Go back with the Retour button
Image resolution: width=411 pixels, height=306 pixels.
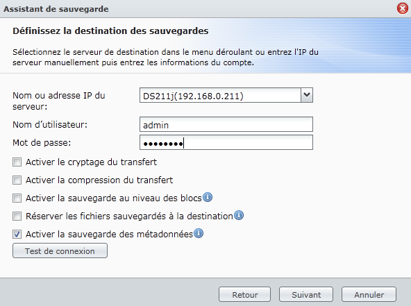click(245, 294)
